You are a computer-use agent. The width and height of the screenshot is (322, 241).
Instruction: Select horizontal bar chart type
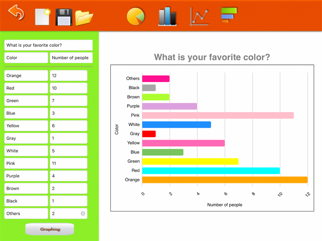tap(229, 15)
